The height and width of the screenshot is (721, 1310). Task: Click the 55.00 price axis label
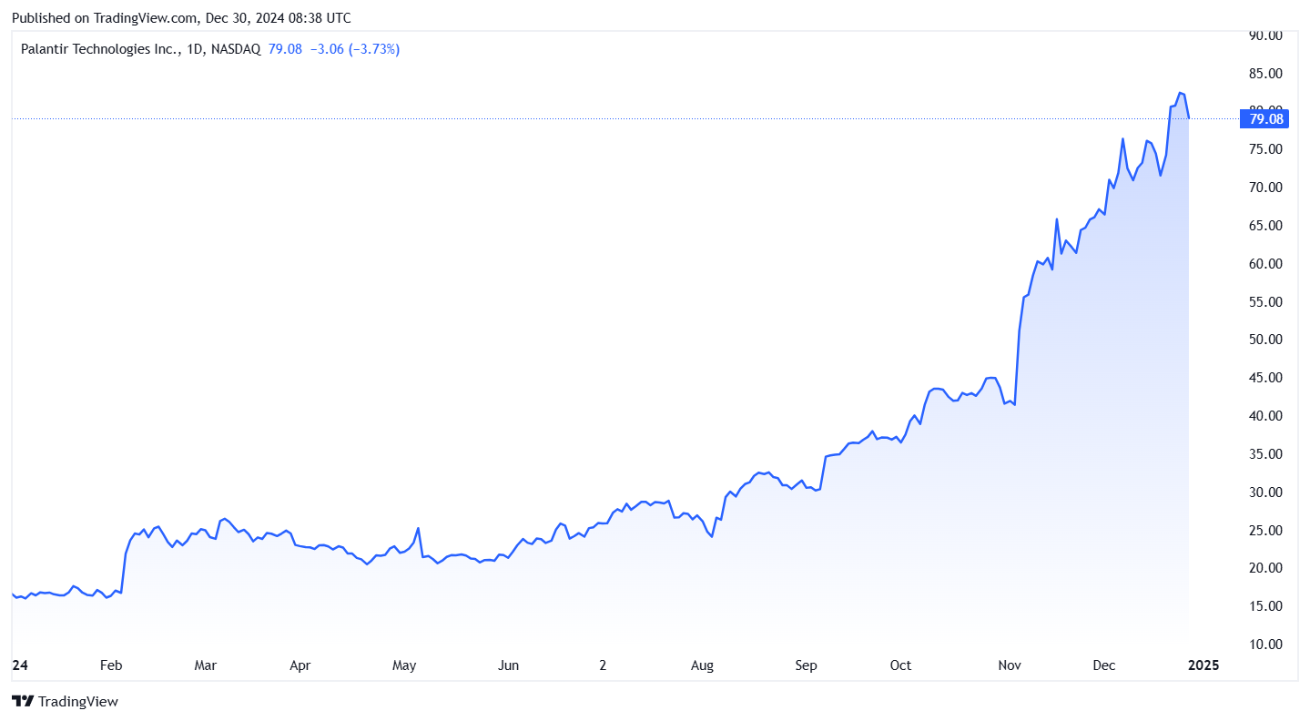click(x=1264, y=302)
